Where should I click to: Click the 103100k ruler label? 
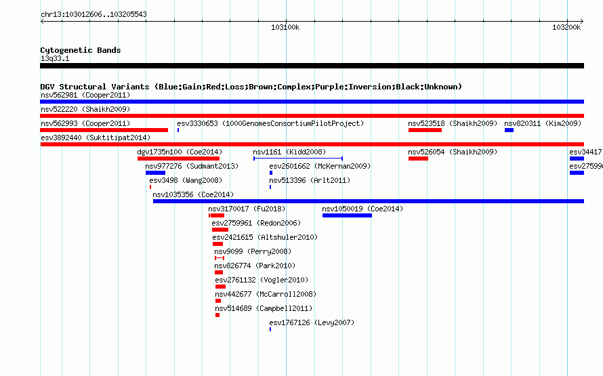pyautogui.click(x=285, y=27)
